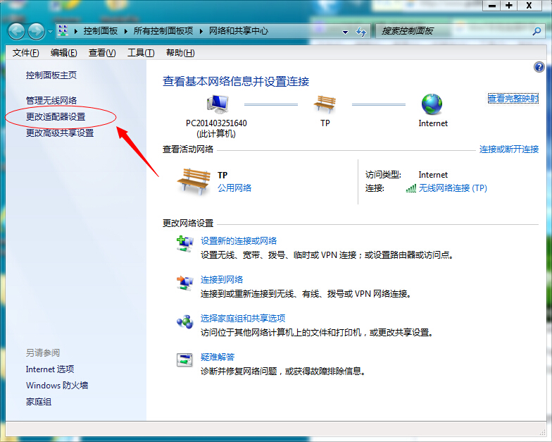Click the computer icon in network map
The height and width of the screenshot is (442, 552).
pyautogui.click(x=217, y=104)
